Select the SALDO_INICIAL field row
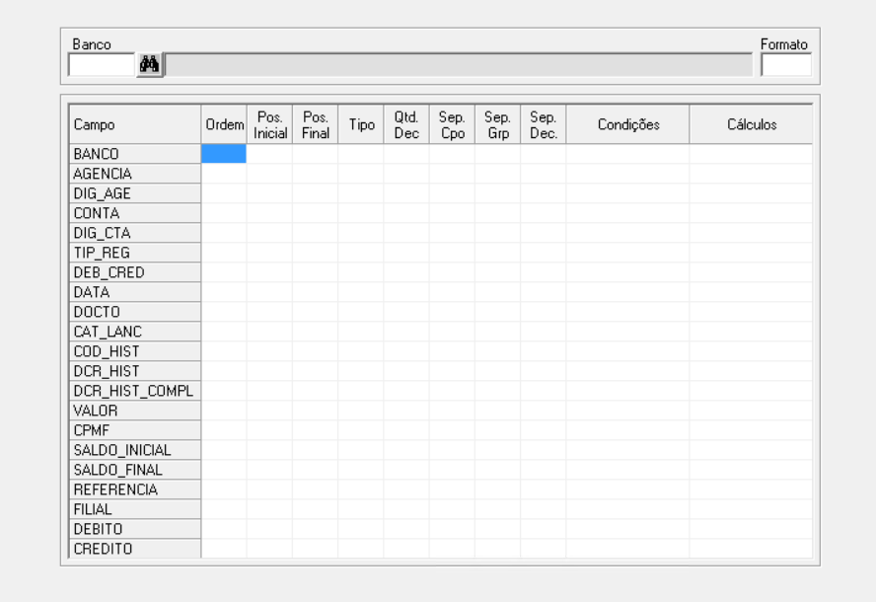This screenshot has height=602, width=876. 134,450
